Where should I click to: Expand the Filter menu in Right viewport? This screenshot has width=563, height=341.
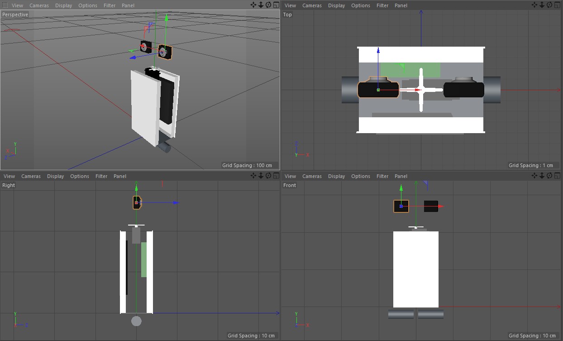pyautogui.click(x=101, y=176)
